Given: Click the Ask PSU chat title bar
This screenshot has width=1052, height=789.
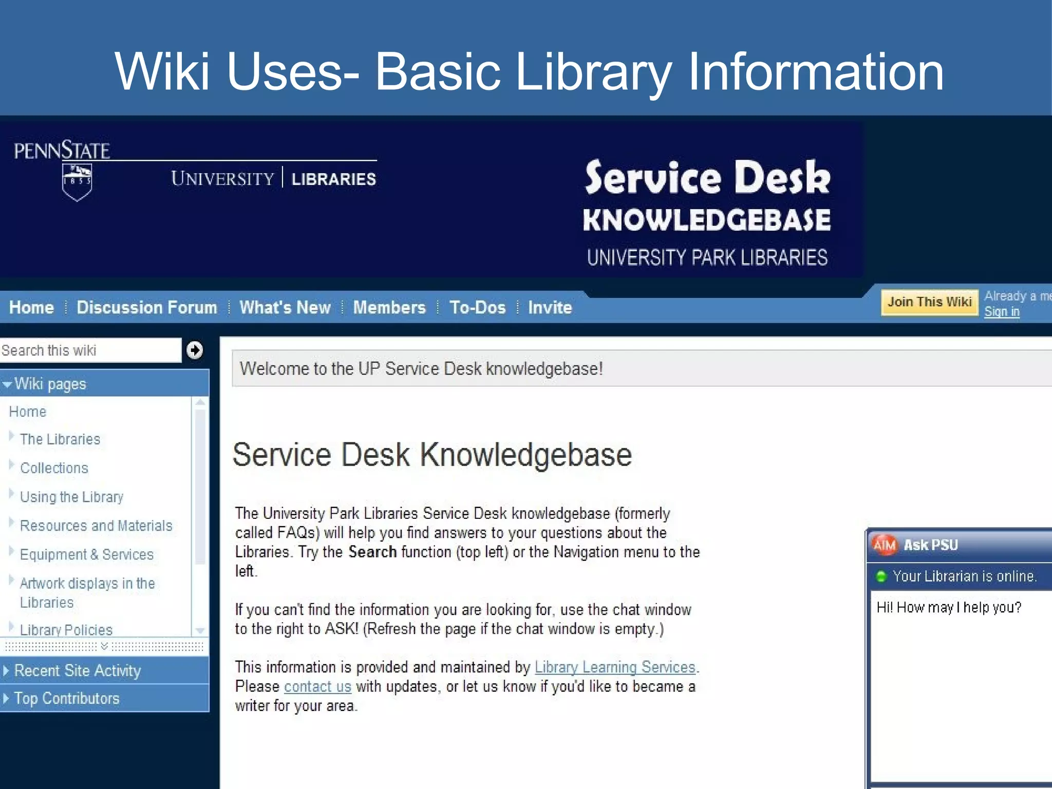Looking at the screenshot, I should 960,545.
